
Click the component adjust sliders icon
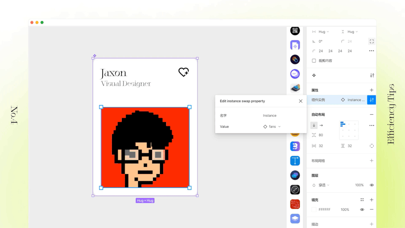(x=372, y=75)
